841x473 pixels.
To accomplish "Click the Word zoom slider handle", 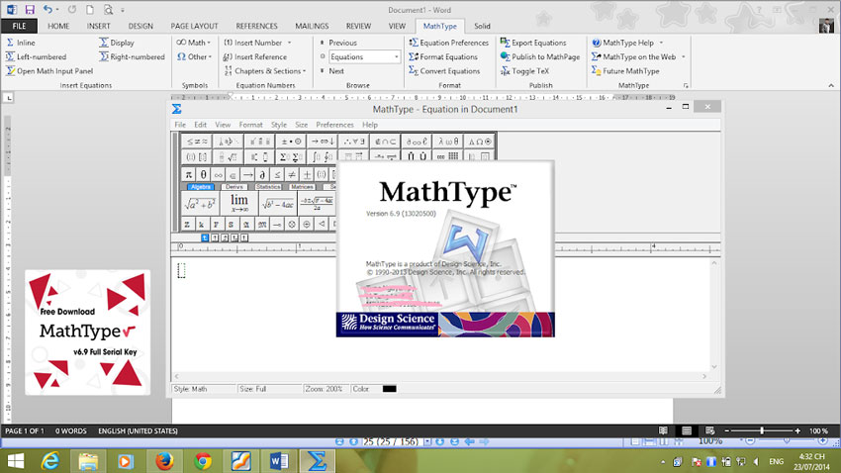I will (762, 430).
